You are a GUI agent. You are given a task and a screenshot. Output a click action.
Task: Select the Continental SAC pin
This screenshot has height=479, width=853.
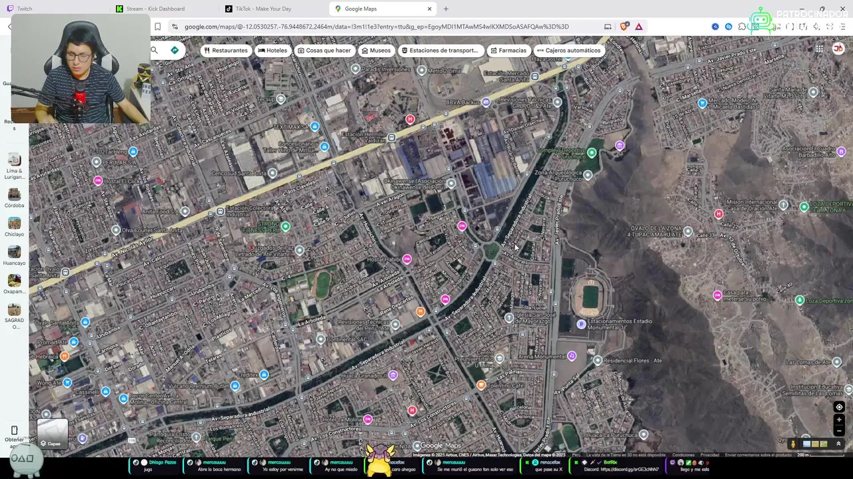pos(321,339)
